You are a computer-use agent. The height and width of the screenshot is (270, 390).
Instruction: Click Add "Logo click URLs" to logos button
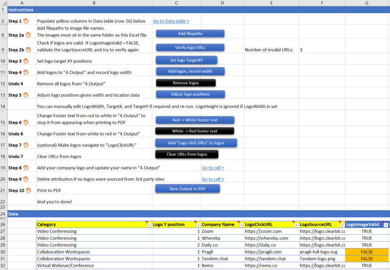[196, 143]
